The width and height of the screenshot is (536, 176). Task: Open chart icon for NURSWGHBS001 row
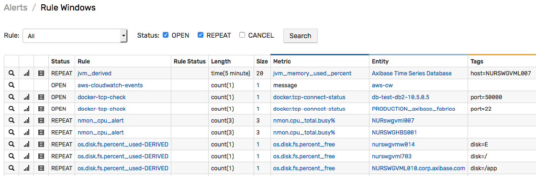tap(26, 133)
